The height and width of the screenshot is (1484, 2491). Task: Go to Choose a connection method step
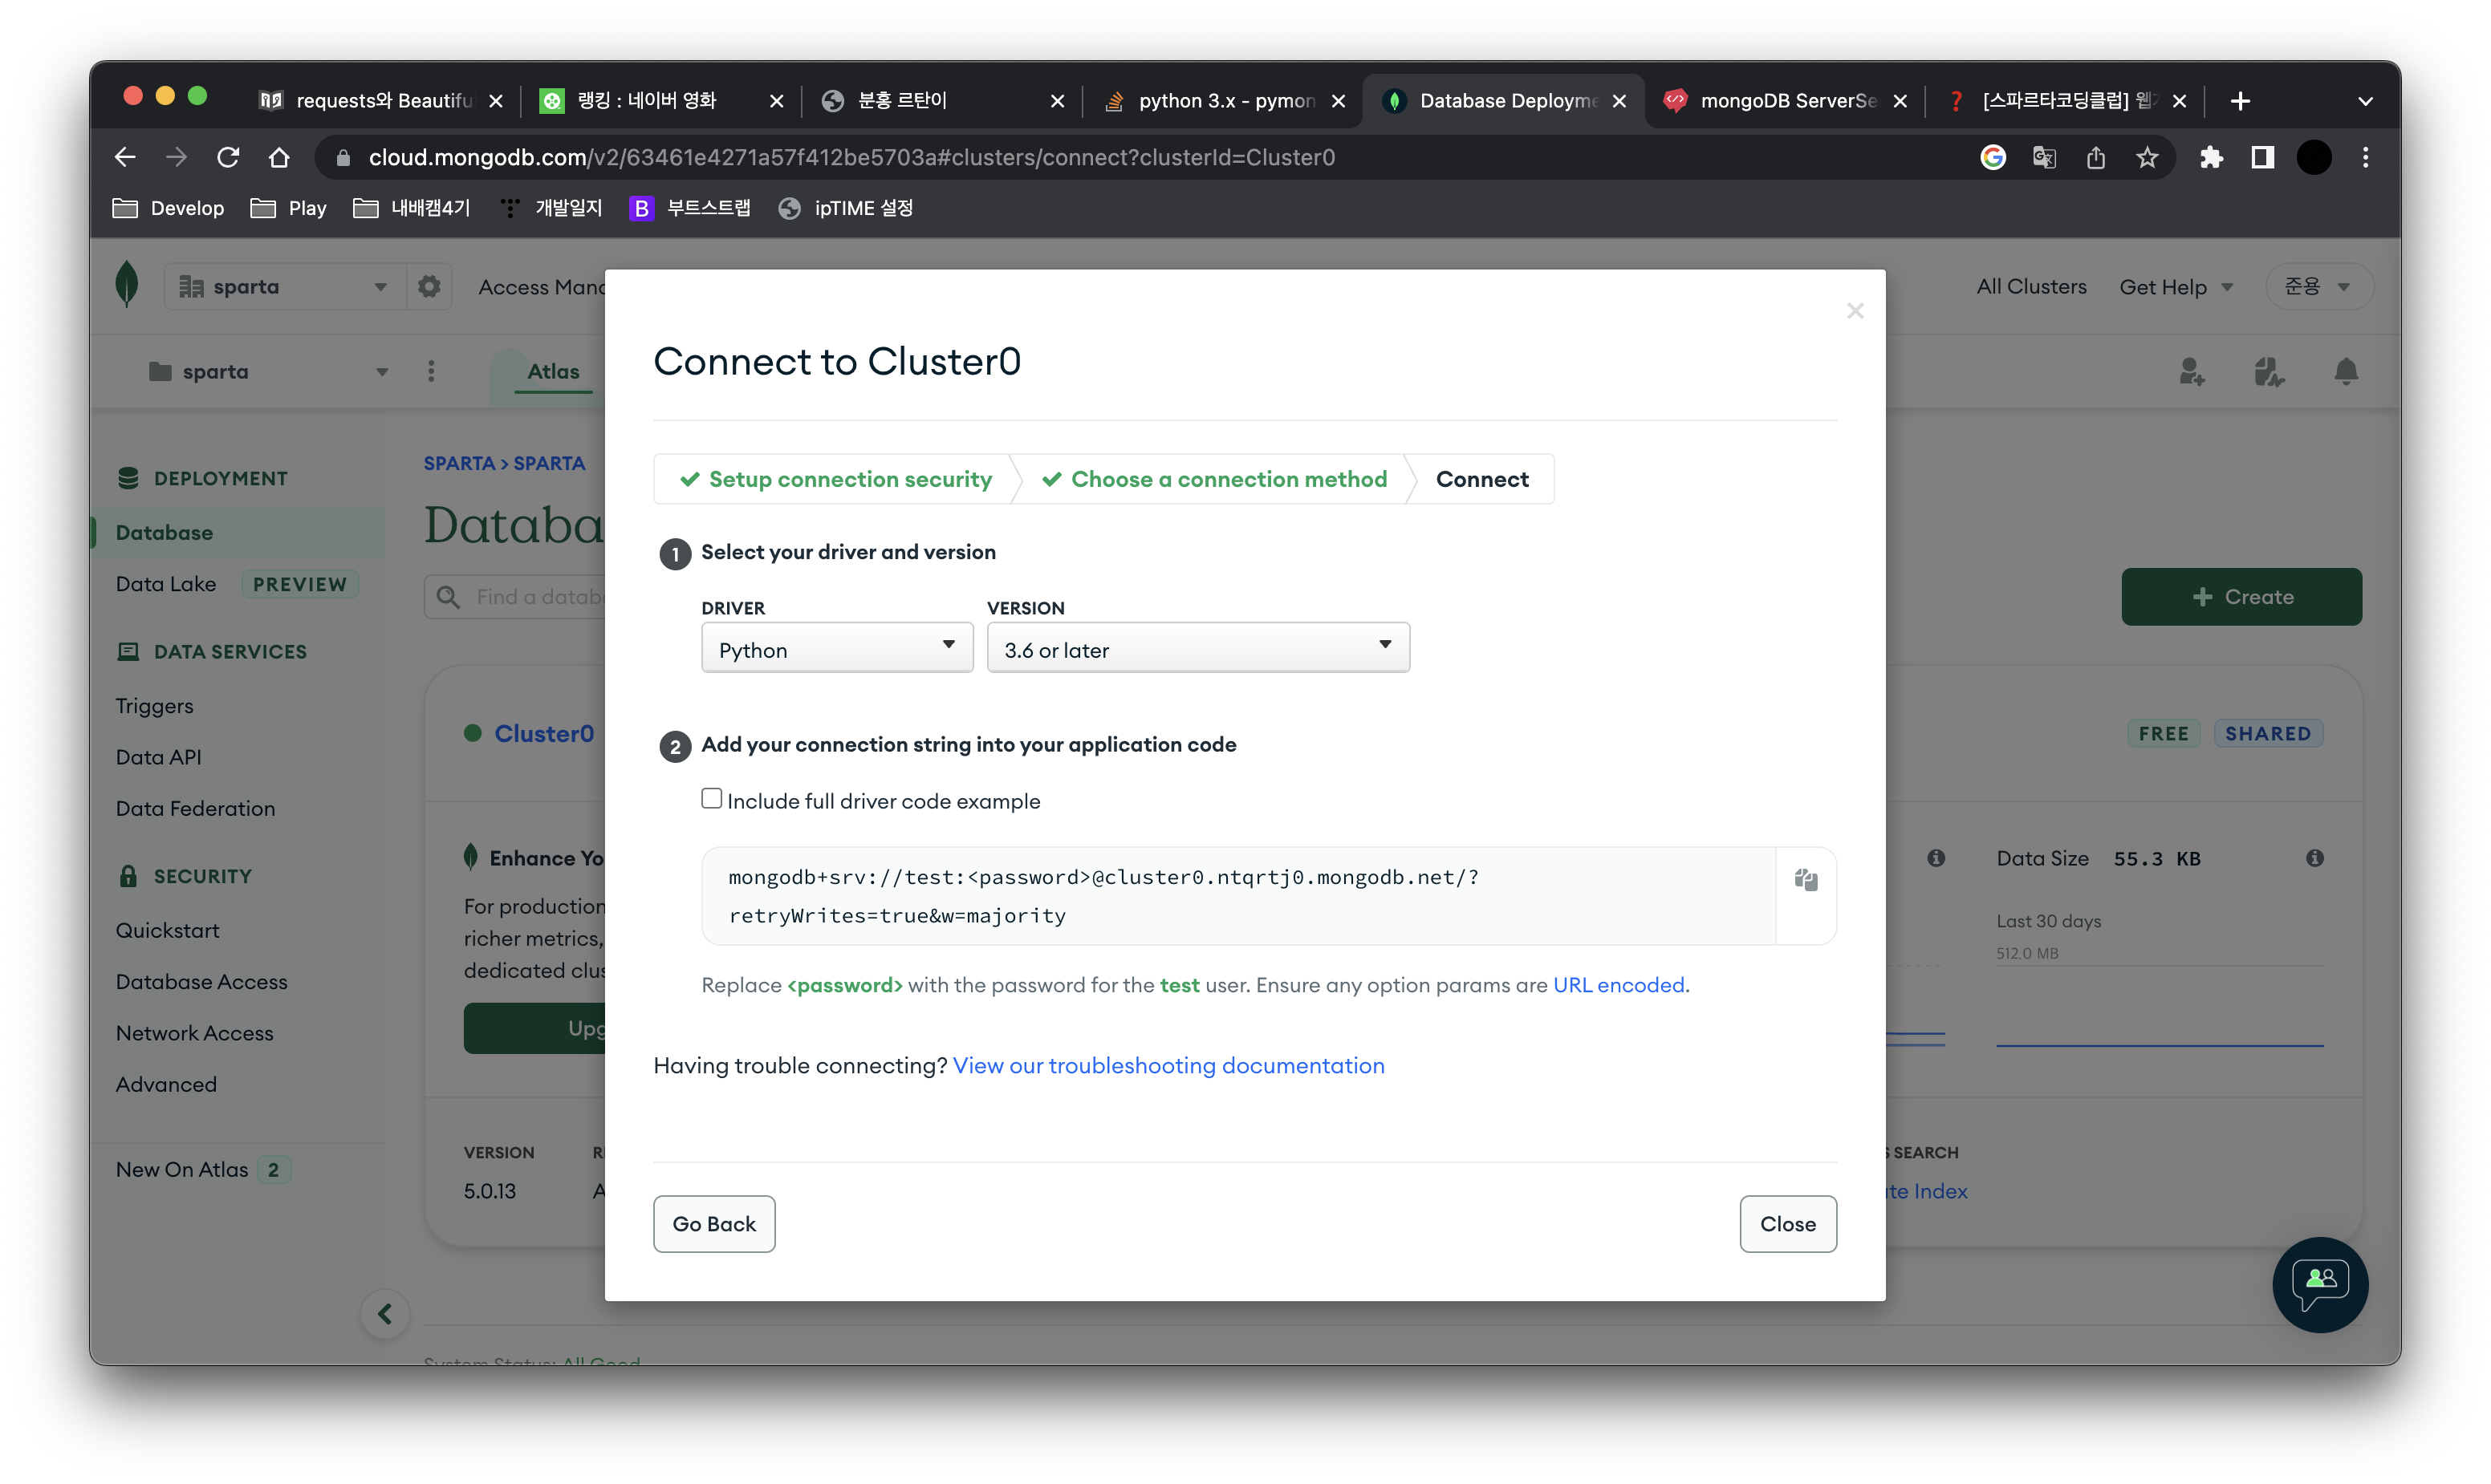click(1214, 479)
